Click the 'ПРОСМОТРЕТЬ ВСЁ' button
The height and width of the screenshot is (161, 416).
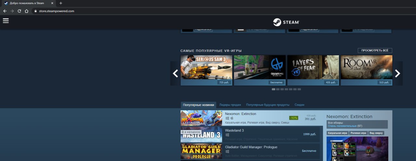pyautogui.click(x=375, y=51)
